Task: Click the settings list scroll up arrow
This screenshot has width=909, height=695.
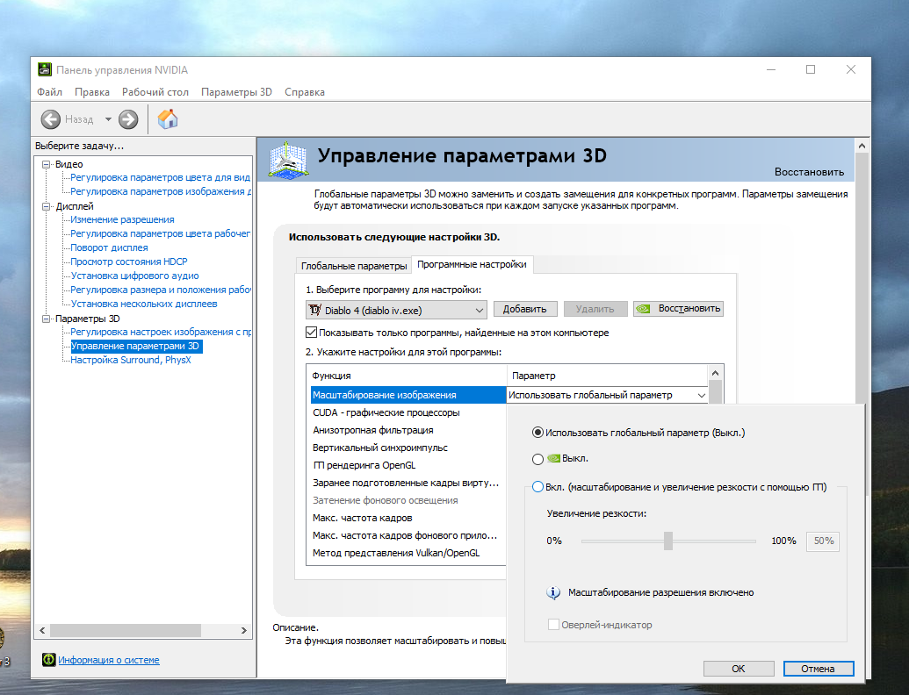Action: [715, 373]
